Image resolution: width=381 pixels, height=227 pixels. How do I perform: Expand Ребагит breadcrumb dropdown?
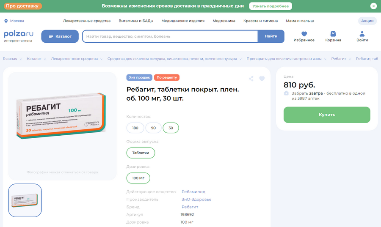click(350, 59)
